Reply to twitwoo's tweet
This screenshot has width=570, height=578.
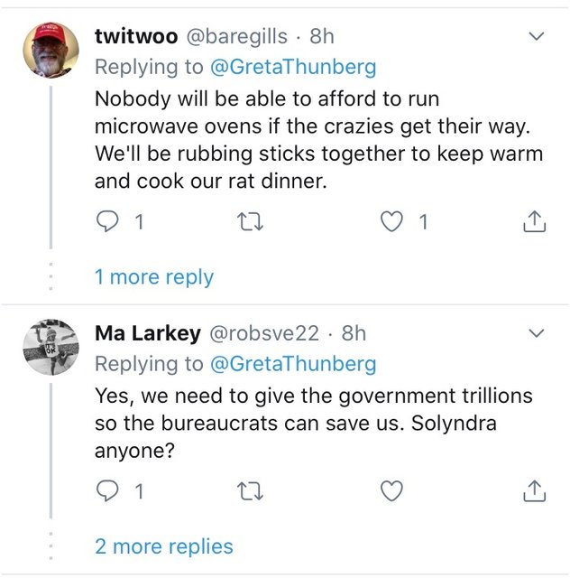(x=107, y=221)
